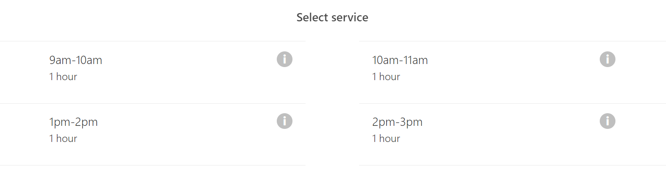
Task: Select the 2pm-3pm service title
Action: 397,122
